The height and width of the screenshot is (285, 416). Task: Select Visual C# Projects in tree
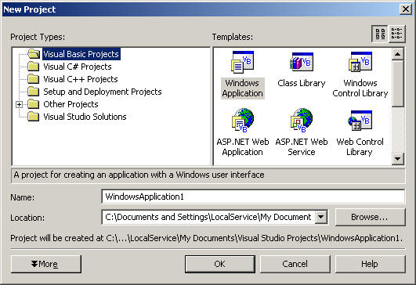tap(78, 67)
